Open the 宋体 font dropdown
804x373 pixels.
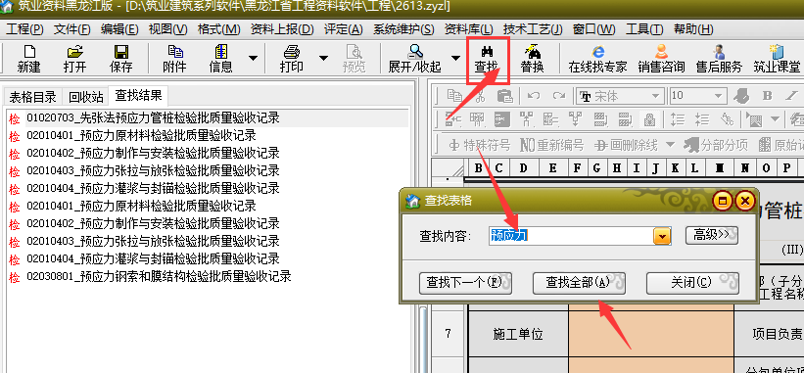click(x=655, y=96)
